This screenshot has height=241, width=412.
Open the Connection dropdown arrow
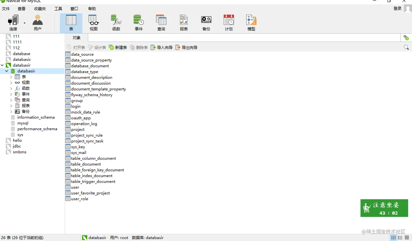click(x=25, y=23)
